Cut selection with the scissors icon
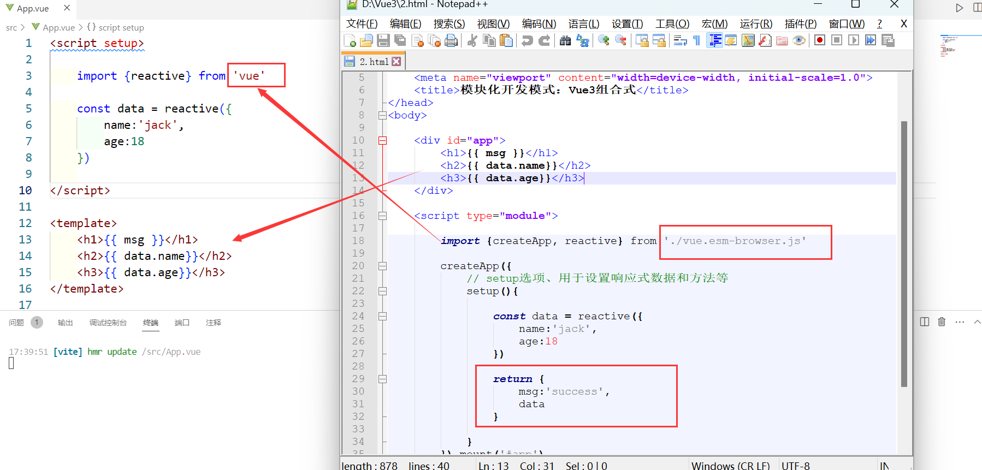 (472, 40)
